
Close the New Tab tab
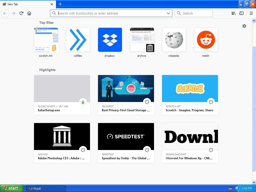[x=52, y=4]
